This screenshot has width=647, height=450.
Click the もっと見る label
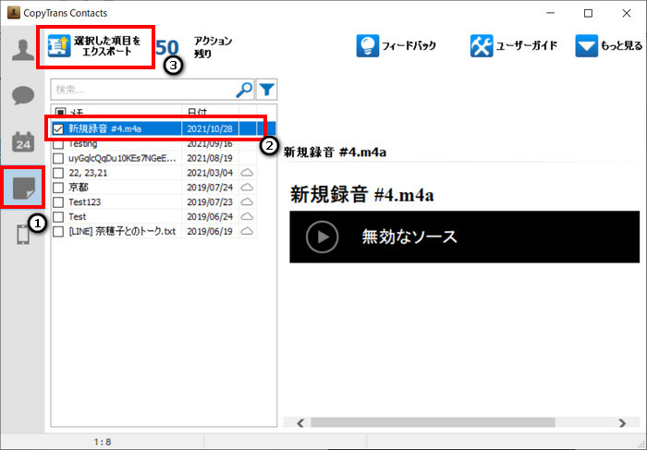click(621, 46)
